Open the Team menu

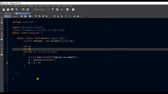pos(53,6)
